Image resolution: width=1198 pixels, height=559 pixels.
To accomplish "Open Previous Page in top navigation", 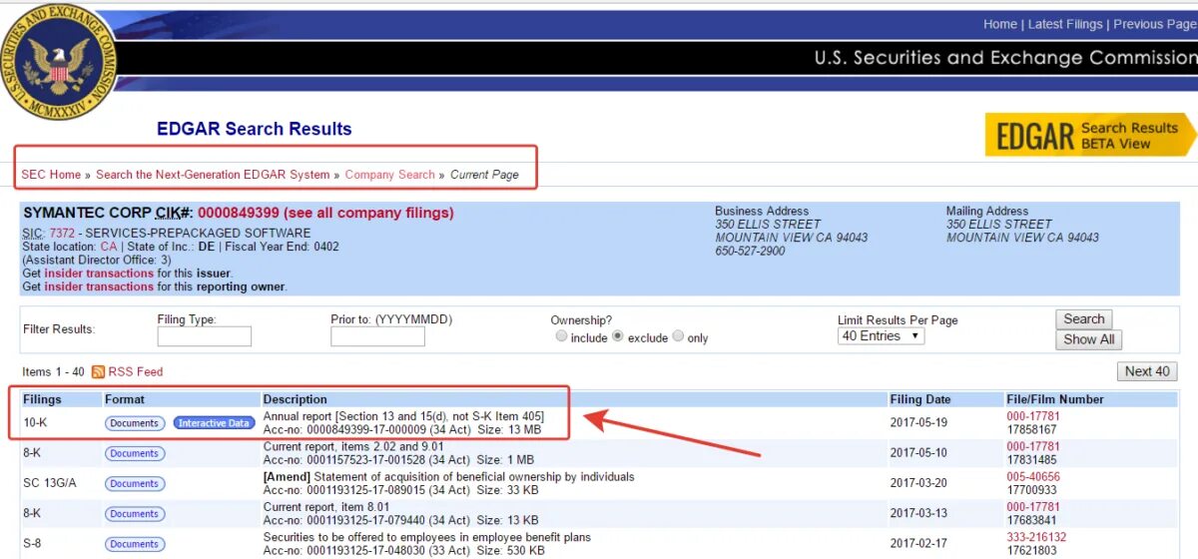I will pos(1155,24).
